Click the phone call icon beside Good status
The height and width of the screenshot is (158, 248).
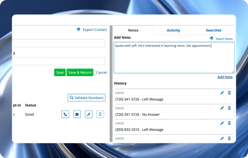coord(65,115)
